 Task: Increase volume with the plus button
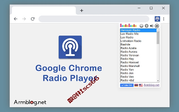pos(147,26)
